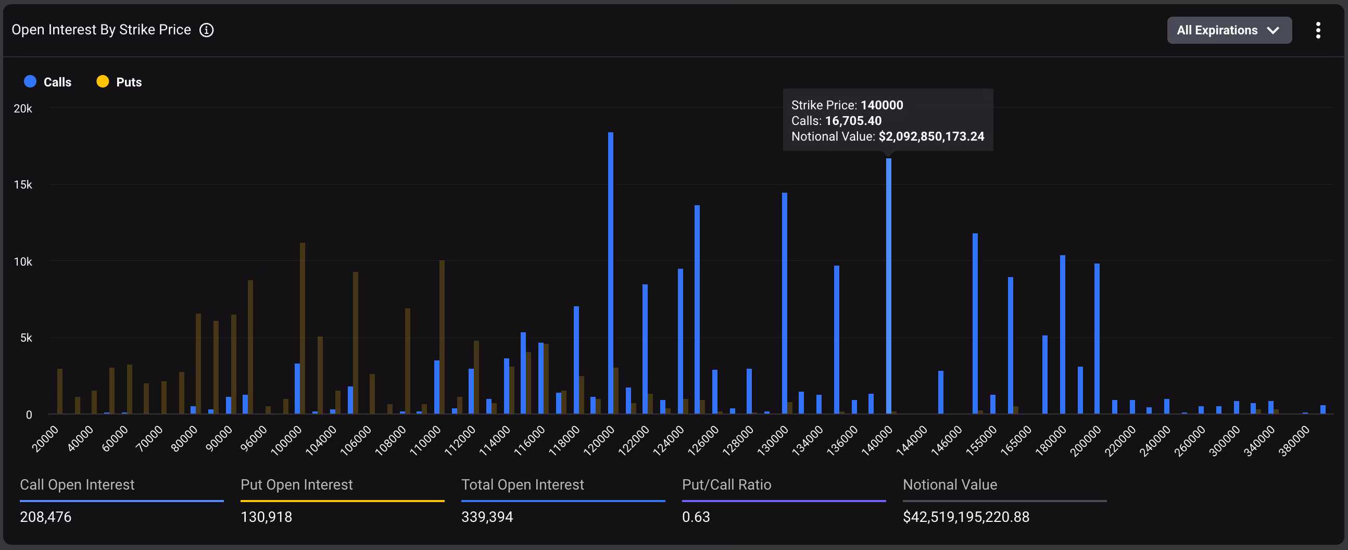Click the Notional Value summary label
This screenshot has width=1348, height=550.
[x=950, y=484]
